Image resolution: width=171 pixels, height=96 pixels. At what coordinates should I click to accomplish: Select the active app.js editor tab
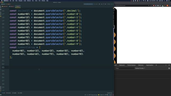[18, 6]
